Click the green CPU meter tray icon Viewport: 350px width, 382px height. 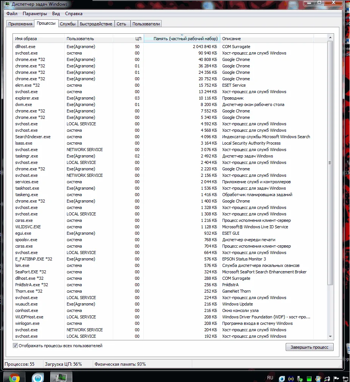click(x=309, y=379)
